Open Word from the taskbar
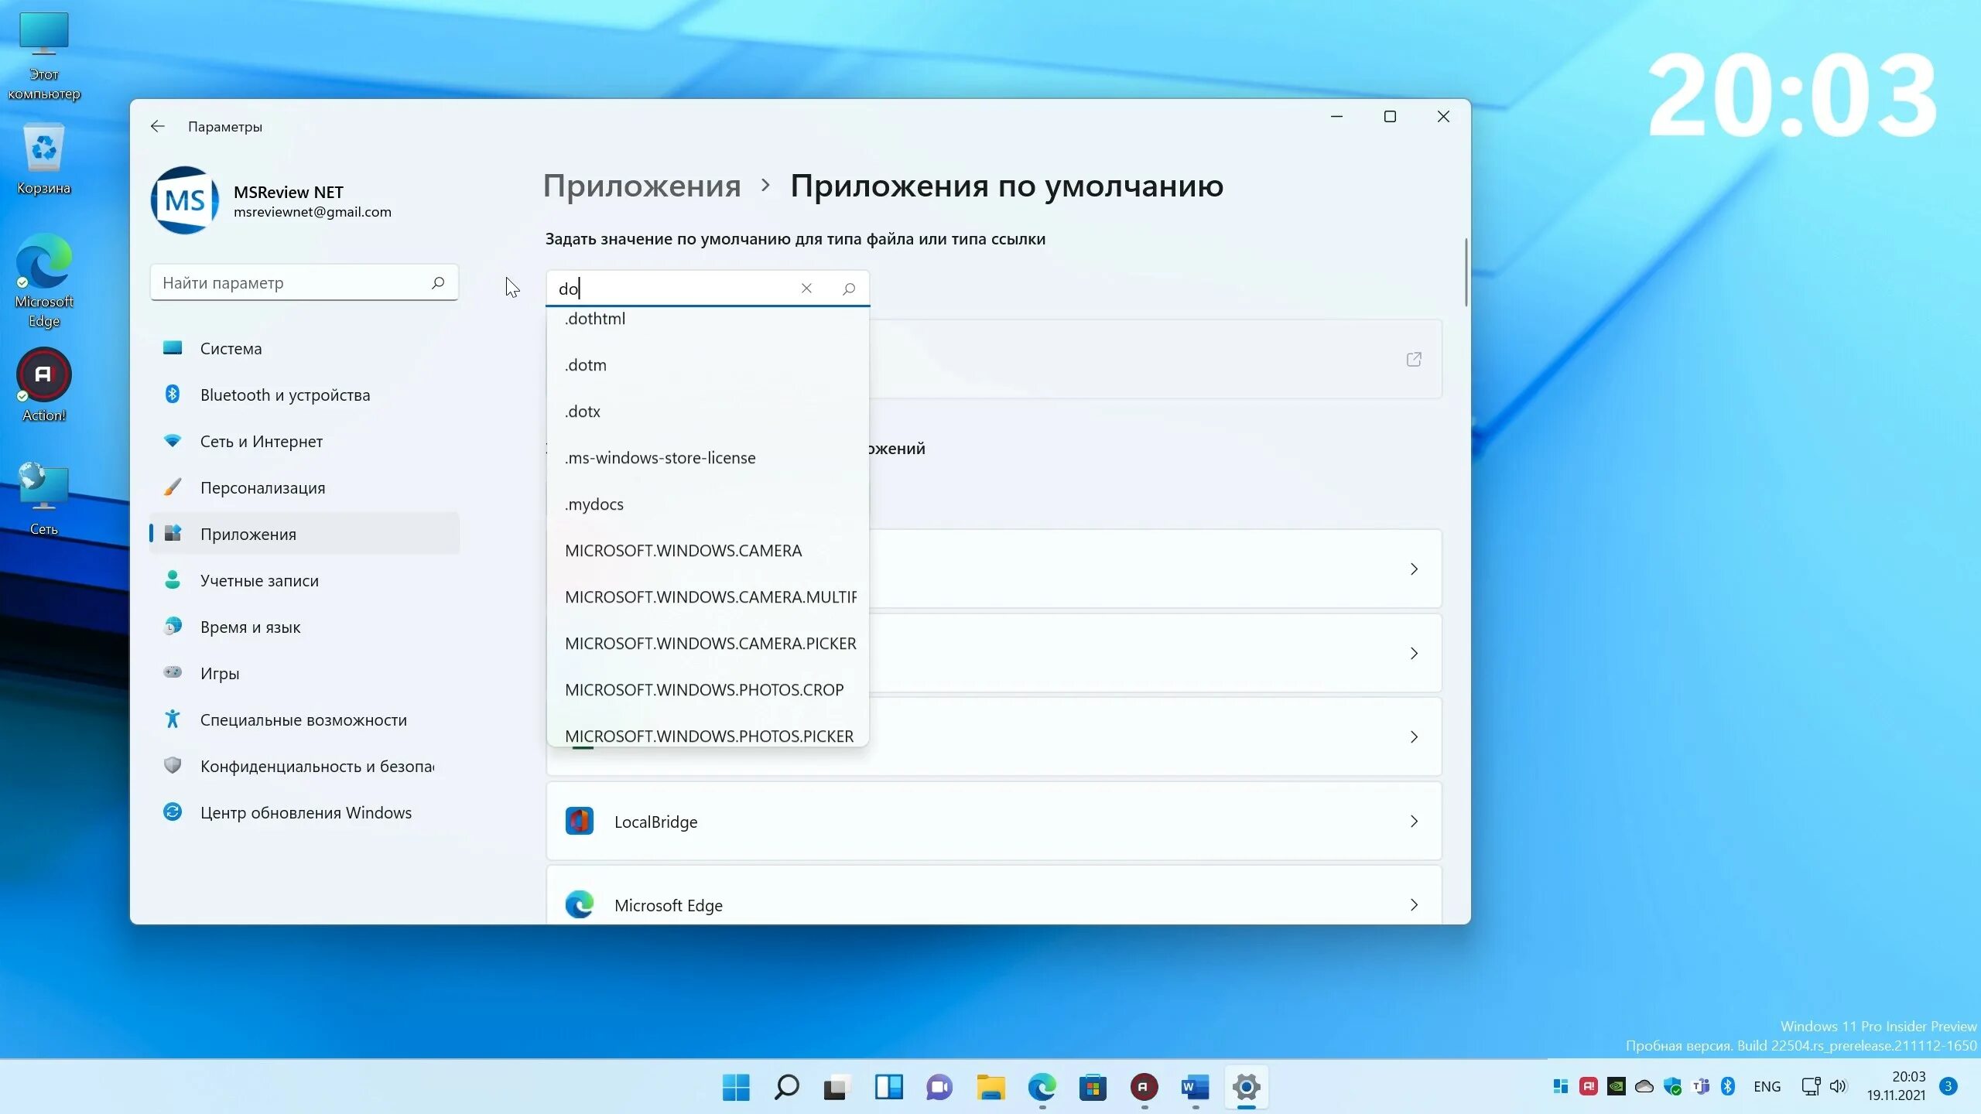This screenshot has height=1114, width=1981. click(x=1196, y=1087)
